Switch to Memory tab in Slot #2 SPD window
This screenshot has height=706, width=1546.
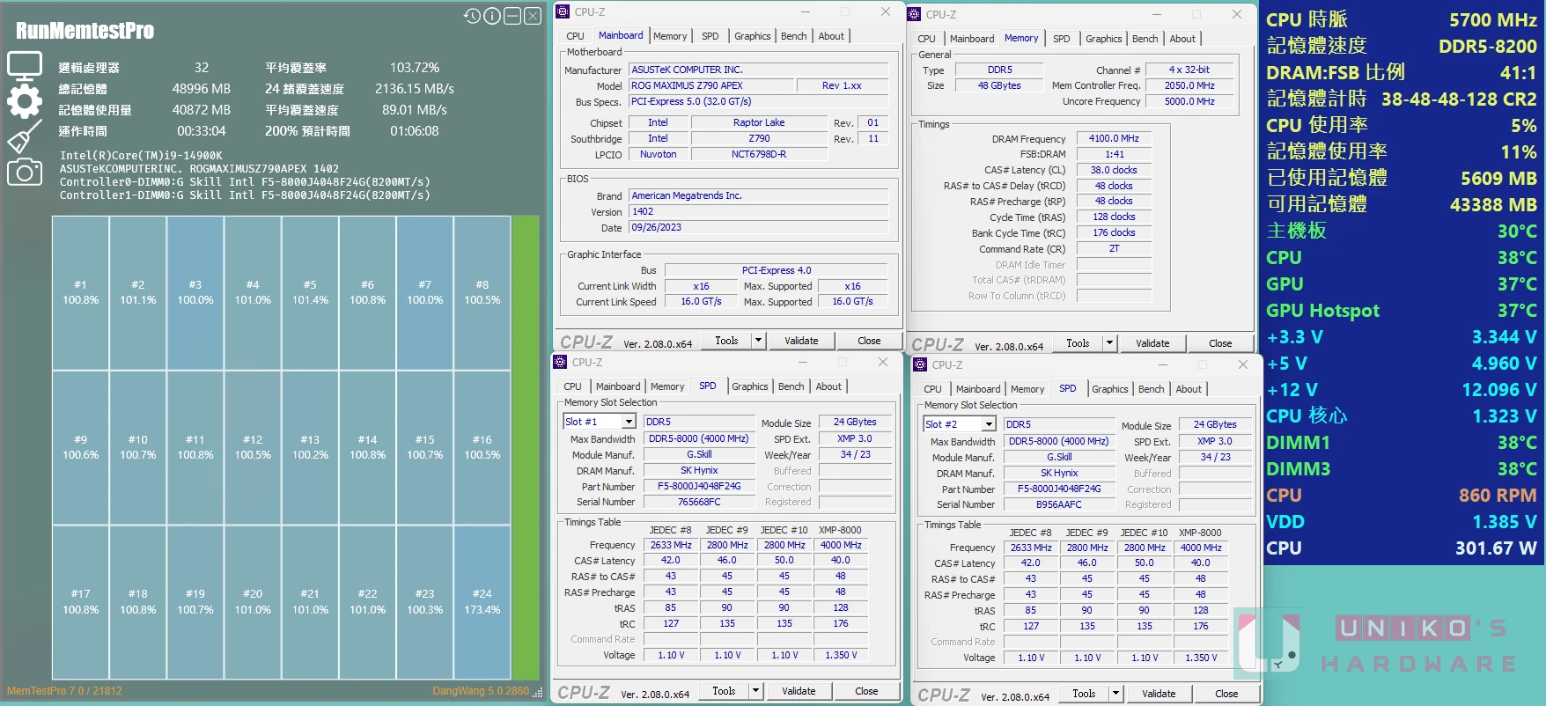[1027, 389]
